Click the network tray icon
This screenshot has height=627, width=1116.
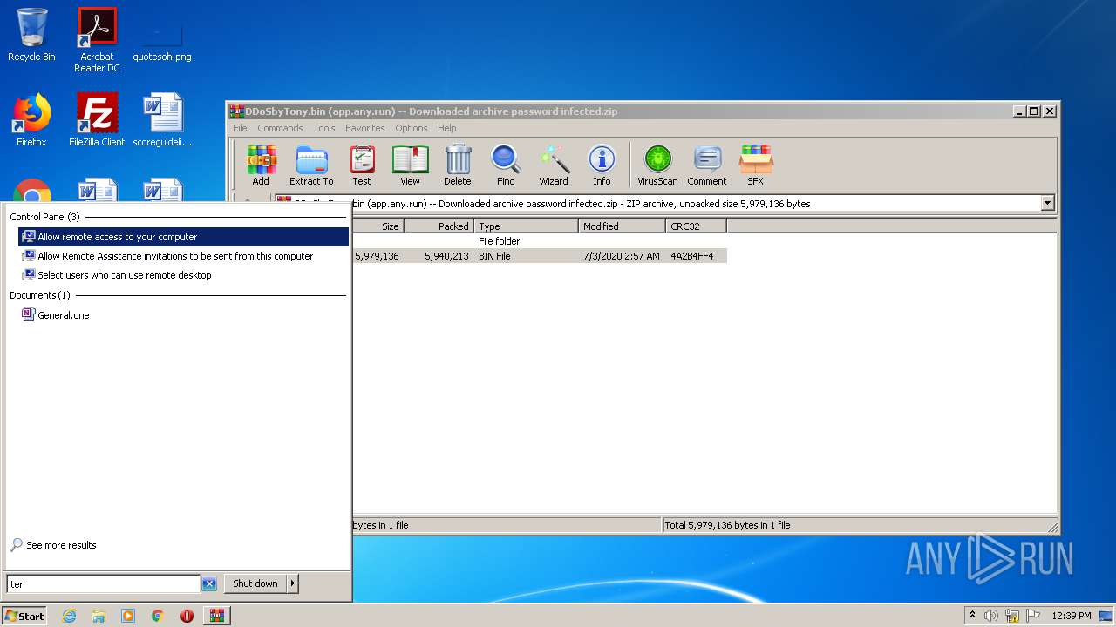point(1012,616)
